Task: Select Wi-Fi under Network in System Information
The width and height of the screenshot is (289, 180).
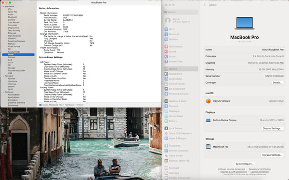Action: tap(10, 89)
